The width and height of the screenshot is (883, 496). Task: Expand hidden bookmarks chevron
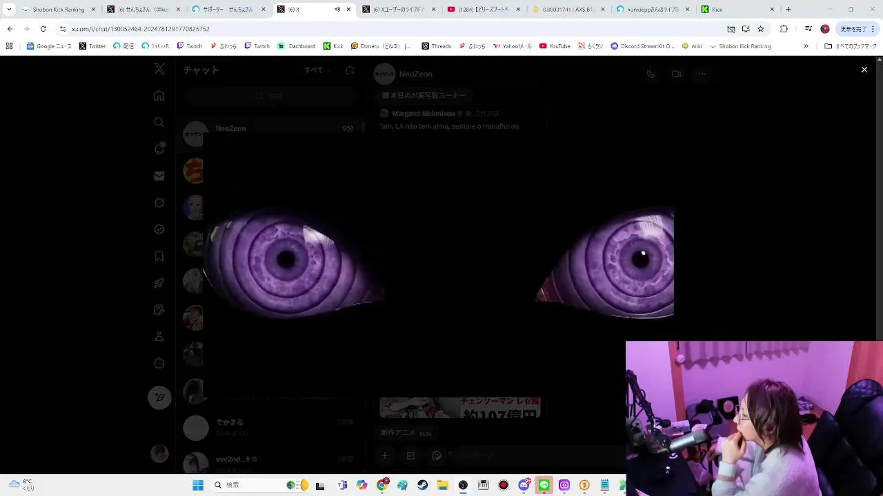[806, 46]
